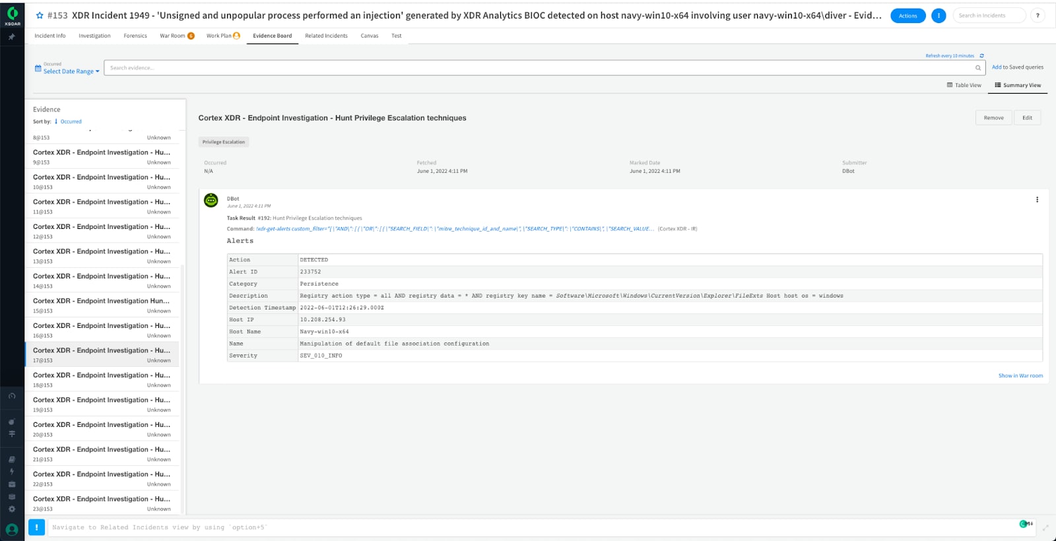
Task: Click the refresh icon near Refresh interval
Action: pyautogui.click(x=981, y=56)
